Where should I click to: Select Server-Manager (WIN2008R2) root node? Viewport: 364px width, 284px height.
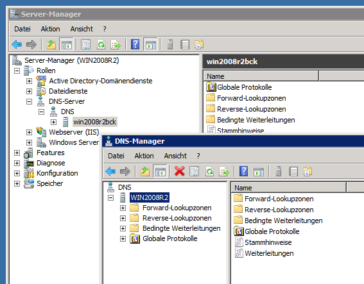click(x=72, y=60)
